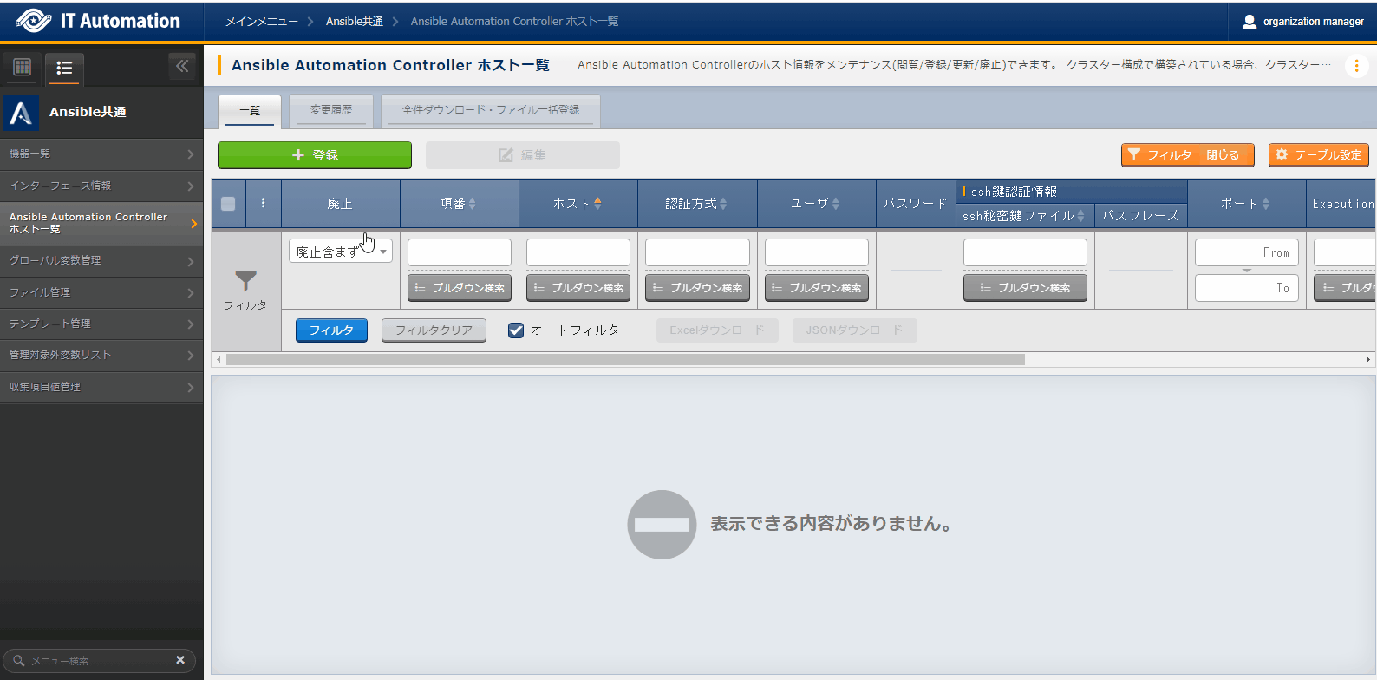Open 全件ダウンロード・ファイル一括登録 tab
Viewport: 1377px width, 680px height.
coord(490,110)
